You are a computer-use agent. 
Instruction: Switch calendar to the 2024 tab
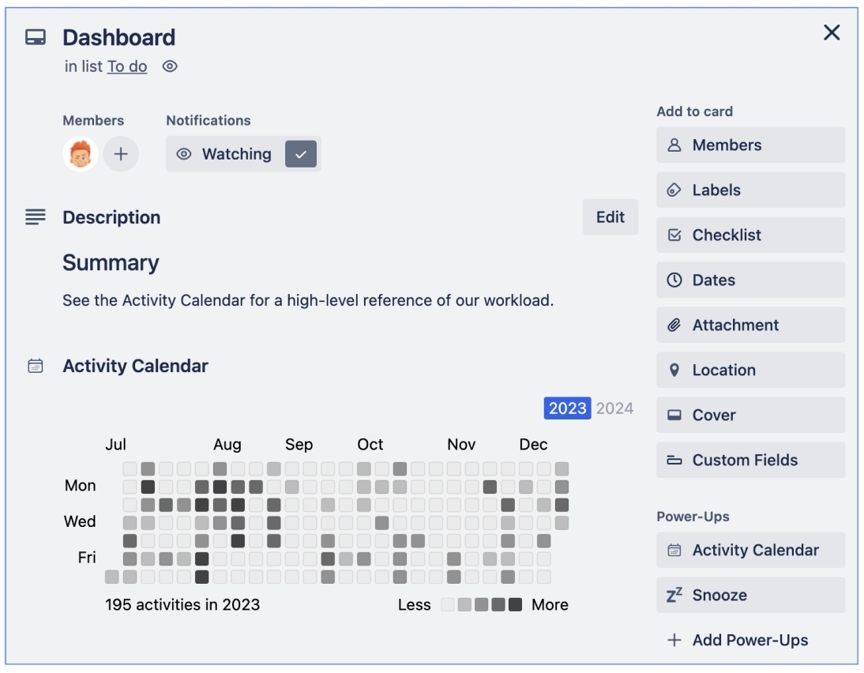pyautogui.click(x=614, y=408)
